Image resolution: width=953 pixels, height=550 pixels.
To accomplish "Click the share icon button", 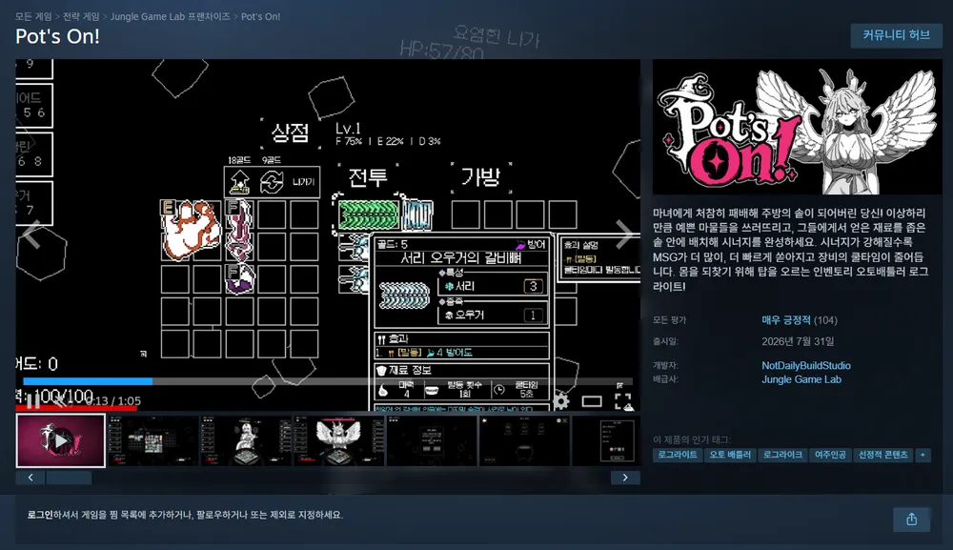I will pos(912,519).
